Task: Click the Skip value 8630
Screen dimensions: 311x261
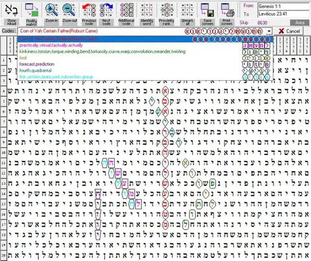Action: click(262, 23)
